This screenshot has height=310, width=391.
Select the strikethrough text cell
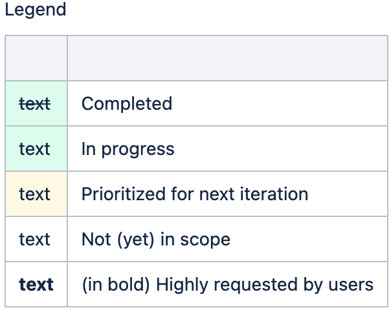(36, 103)
